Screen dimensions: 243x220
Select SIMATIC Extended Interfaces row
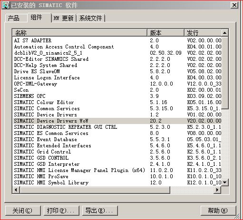point(117,145)
